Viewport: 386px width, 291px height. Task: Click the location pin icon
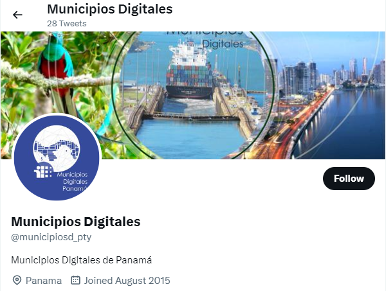(x=17, y=281)
